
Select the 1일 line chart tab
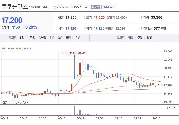[22, 38]
